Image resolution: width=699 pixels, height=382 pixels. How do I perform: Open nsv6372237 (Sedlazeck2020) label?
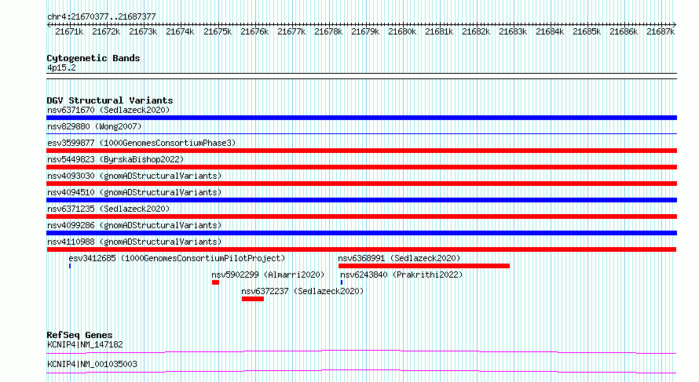302,291
